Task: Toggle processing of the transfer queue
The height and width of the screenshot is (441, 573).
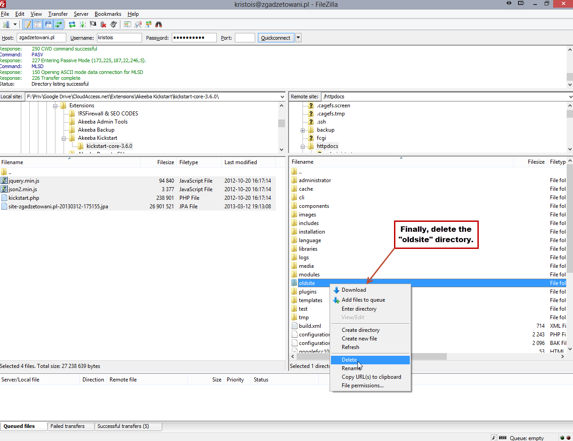Action: point(83,24)
